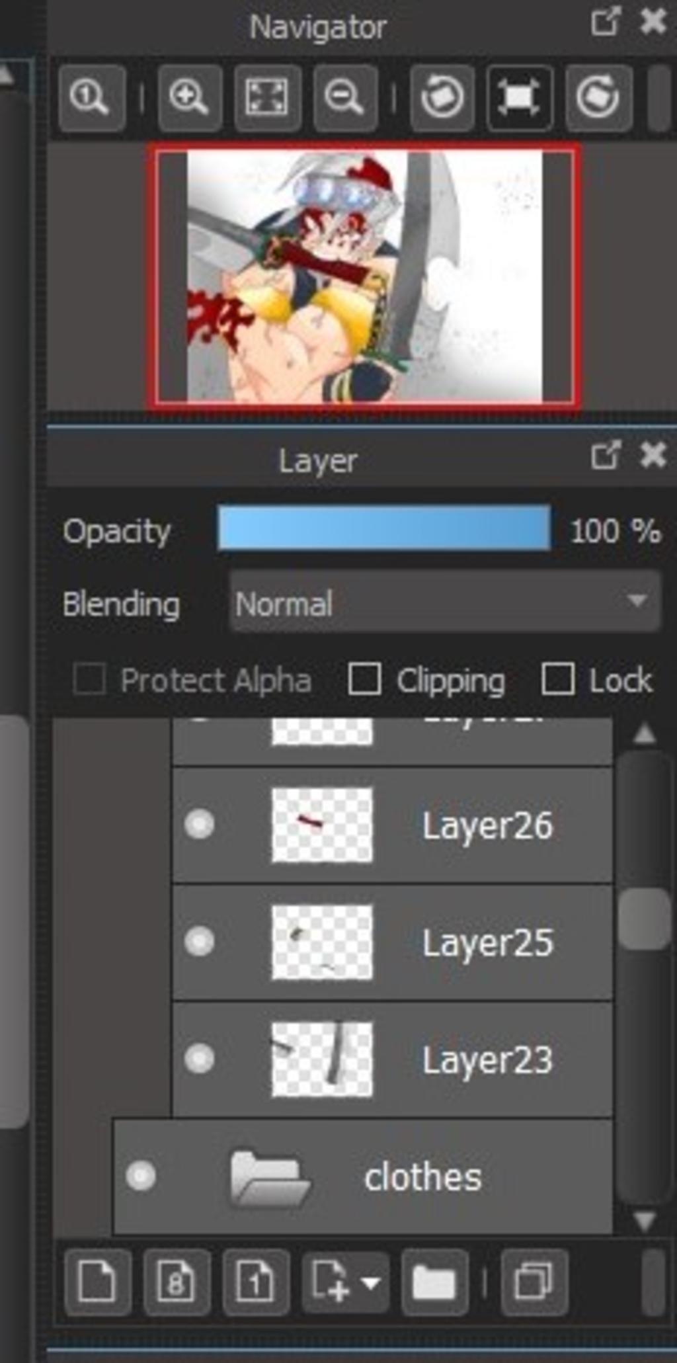This screenshot has width=677, height=1363.
Task: Fit canvas to window in Navigator
Action: point(267,98)
